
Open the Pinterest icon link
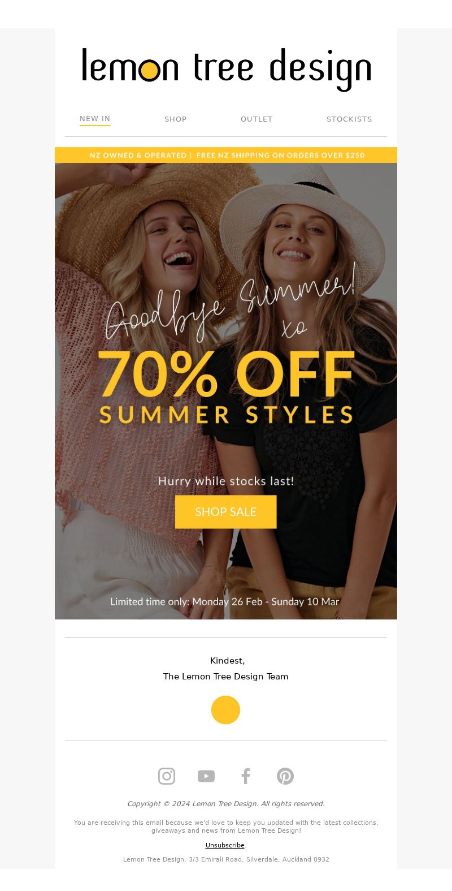click(285, 776)
